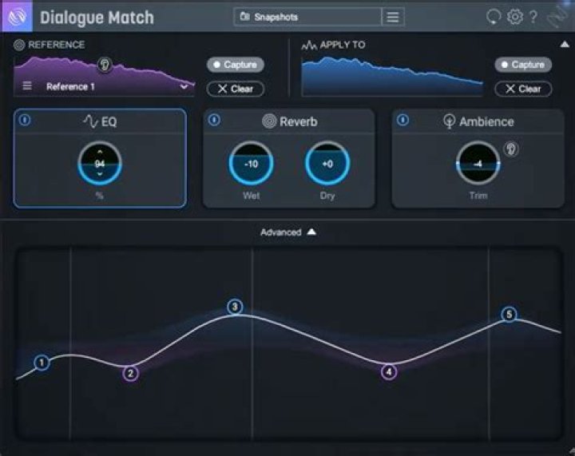Viewport: 575px width, 456px height.
Task: Click the EQ curve icon
Action: (90, 121)
